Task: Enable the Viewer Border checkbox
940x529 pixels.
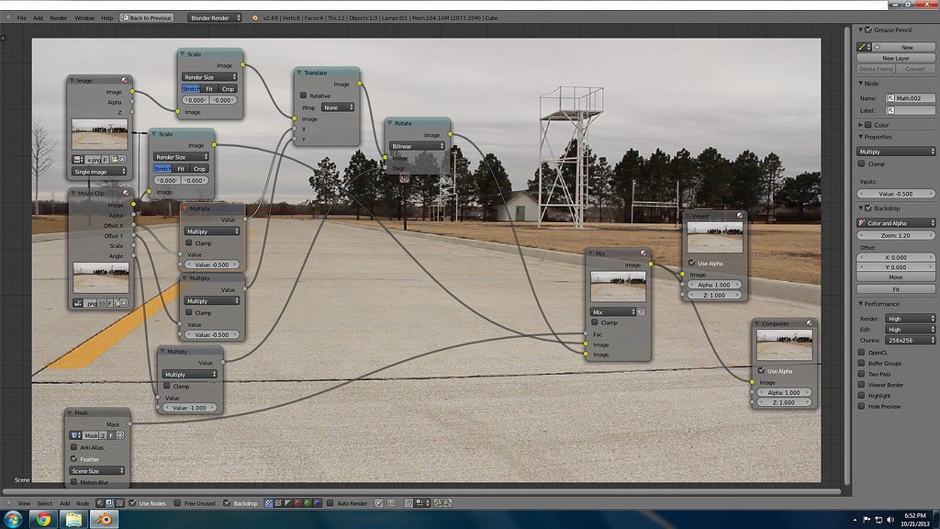Action: click(x=861, y=385)
